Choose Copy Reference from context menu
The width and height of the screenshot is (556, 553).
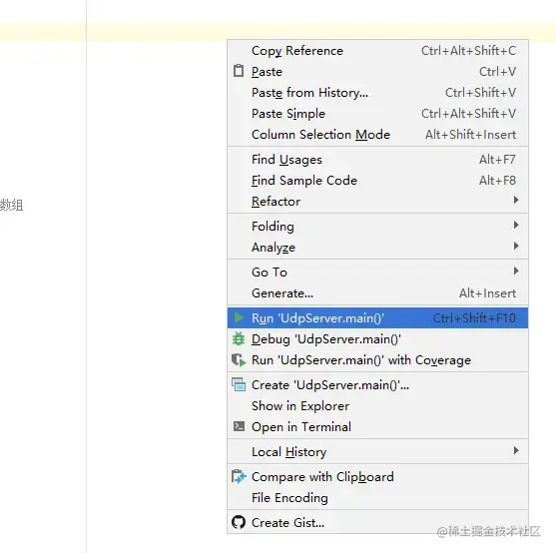pyautogui.click(x=377, y=51)
